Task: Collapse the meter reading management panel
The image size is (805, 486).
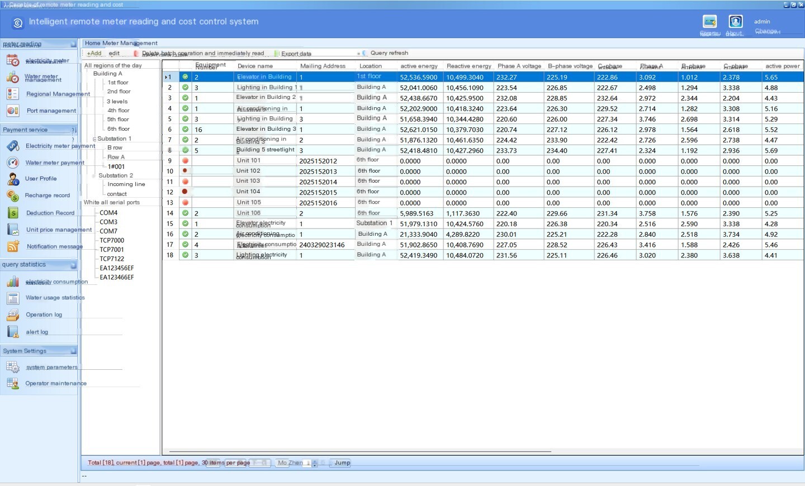Action: click(x=73, y=44)
